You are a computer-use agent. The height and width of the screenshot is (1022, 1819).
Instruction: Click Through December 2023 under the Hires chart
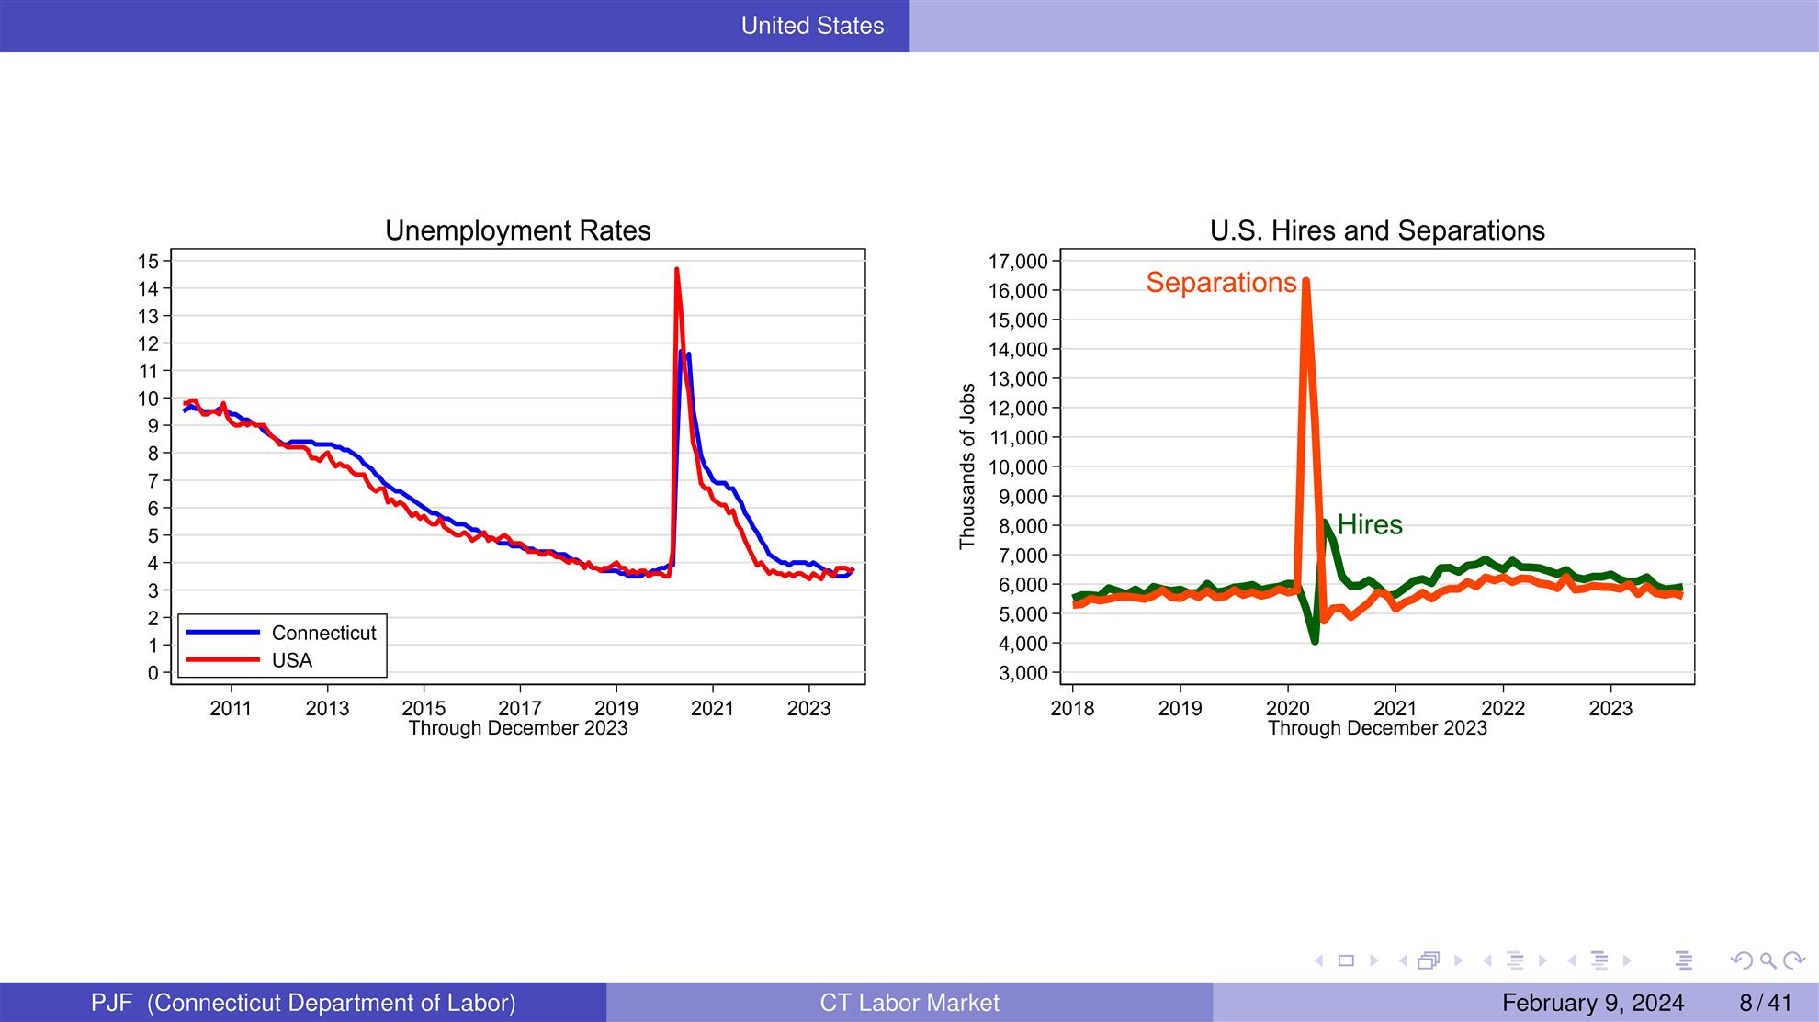(x=1377, y=728)
